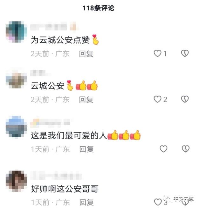The width and height of the screenshot is (200, 208).
Task: Dislike the 云城公安 emoji comment
Action: coord(185,99)
